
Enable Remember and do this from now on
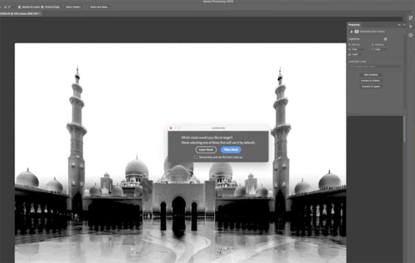(x=196, y=157)
